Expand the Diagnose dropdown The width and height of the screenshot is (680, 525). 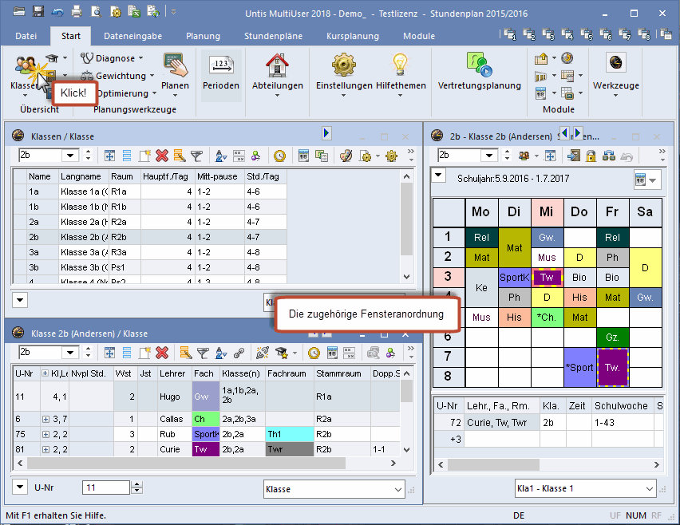click(140, 58)
